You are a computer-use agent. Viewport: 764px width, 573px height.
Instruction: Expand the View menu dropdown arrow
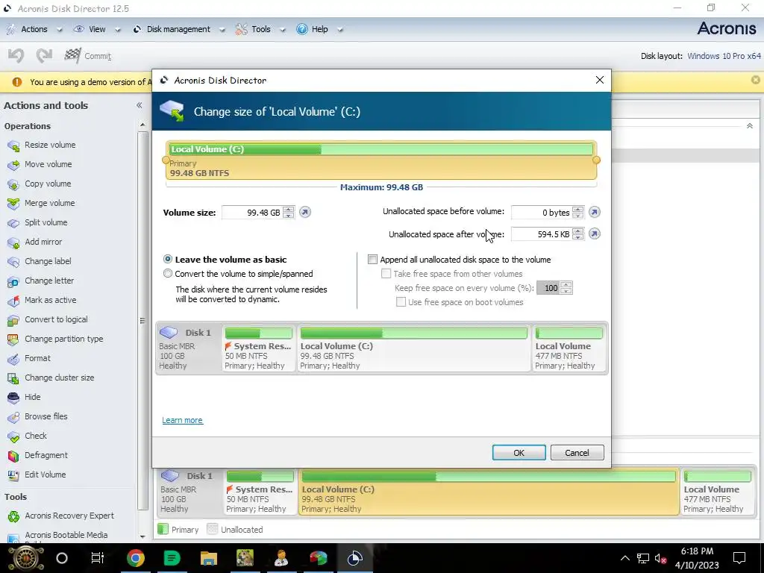(x=117, y=30)
